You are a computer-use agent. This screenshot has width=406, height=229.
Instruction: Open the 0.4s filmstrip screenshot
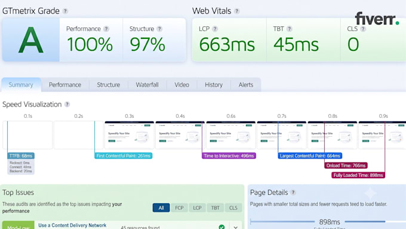click(180, 135)
